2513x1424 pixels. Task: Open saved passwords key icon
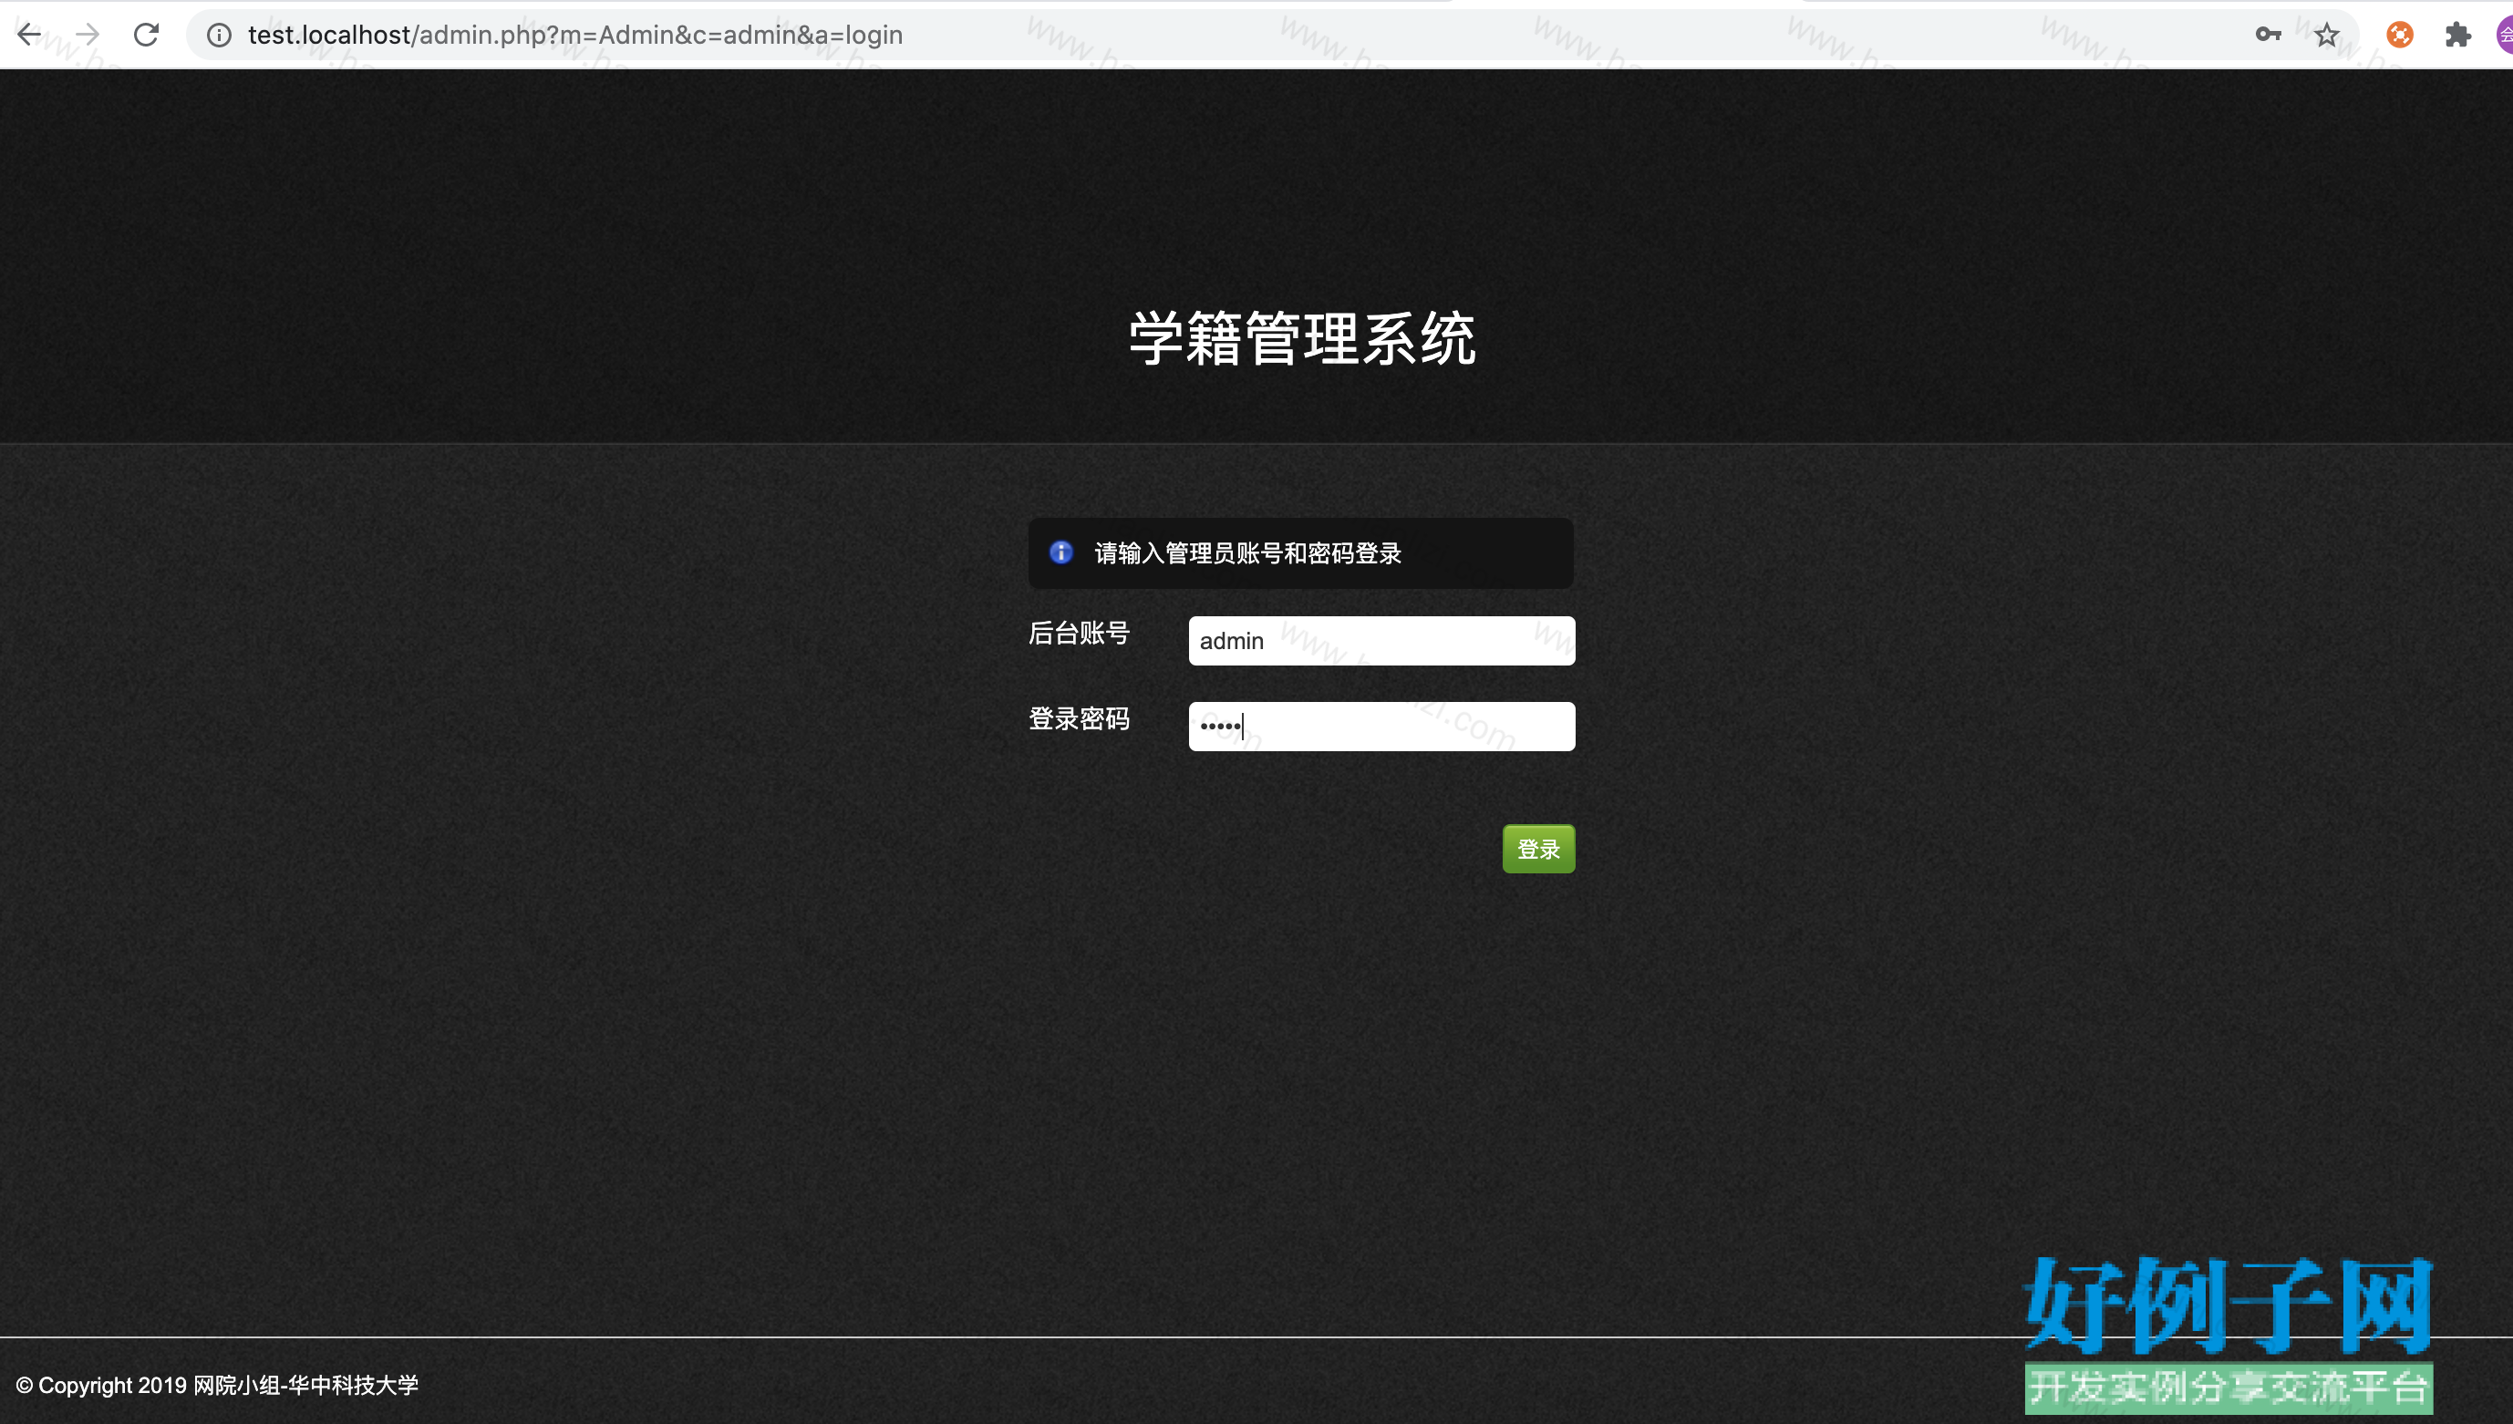2268,36
